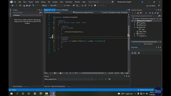Click the editor horizontal scrollbar
The height and width of the screenshot is (96, 171).
(x=93, y=73)
